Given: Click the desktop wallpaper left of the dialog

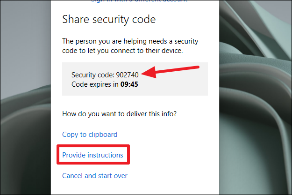Looking at the screenshot, I should point(25,97).
